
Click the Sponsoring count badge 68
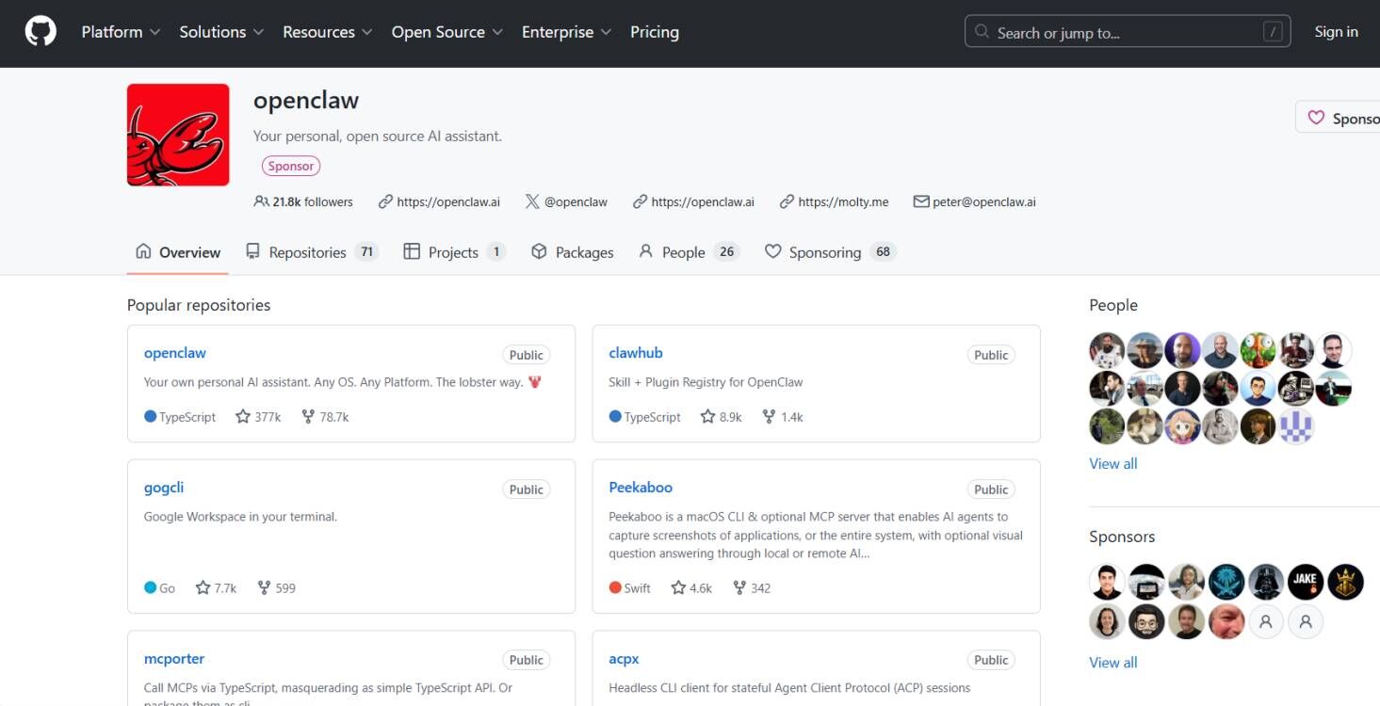tap(883, 252)
